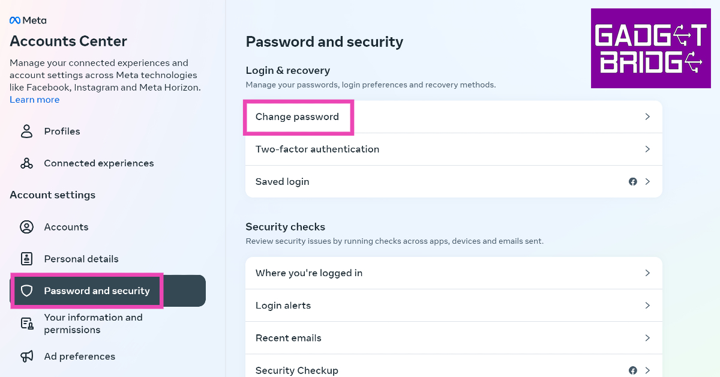Click the Your information and permissions icon
Screen dimensions: 720x377
[27, 324]
